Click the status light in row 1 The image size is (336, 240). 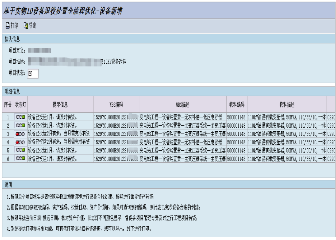21,117
